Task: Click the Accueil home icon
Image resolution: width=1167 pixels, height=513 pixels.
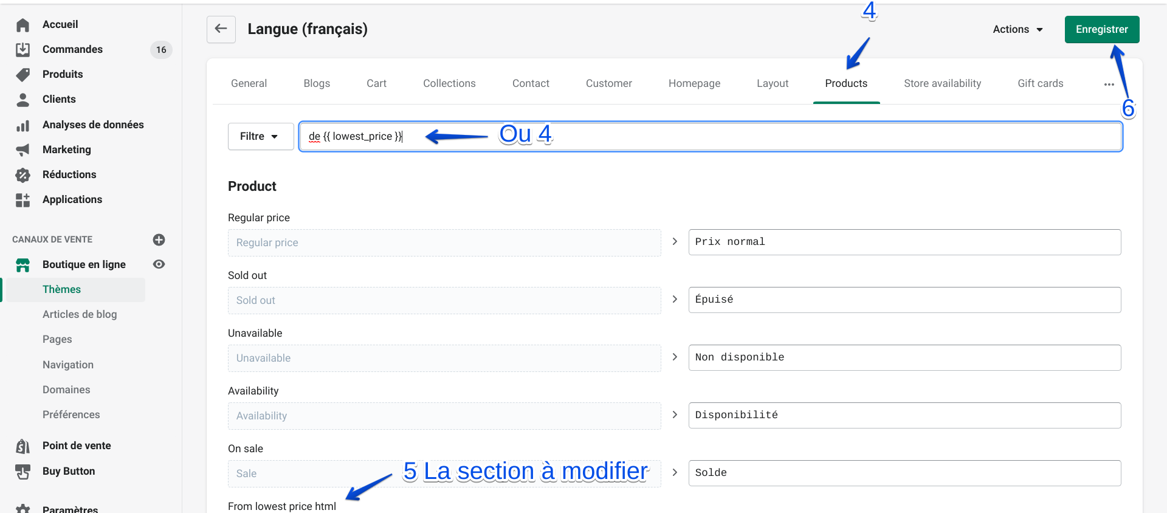Action: click(23, 25)
